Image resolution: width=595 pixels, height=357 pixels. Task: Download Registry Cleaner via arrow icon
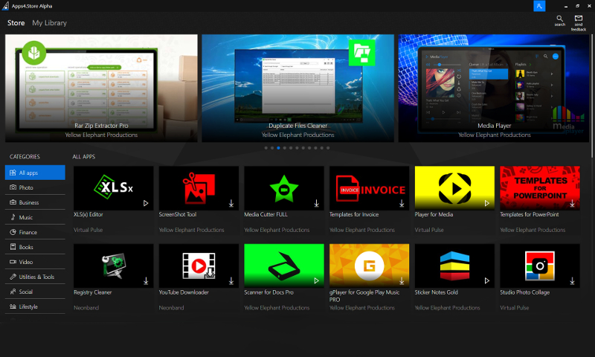point(146,280)
